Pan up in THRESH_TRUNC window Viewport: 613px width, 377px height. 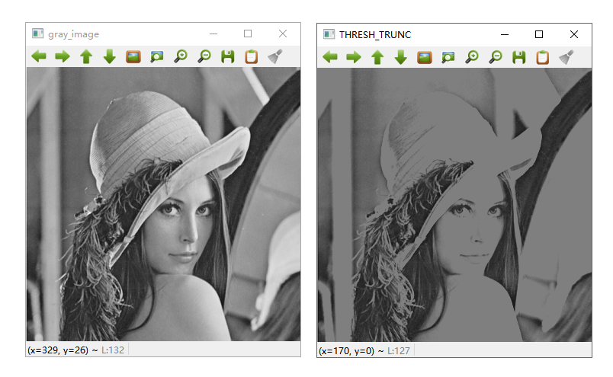377,57
